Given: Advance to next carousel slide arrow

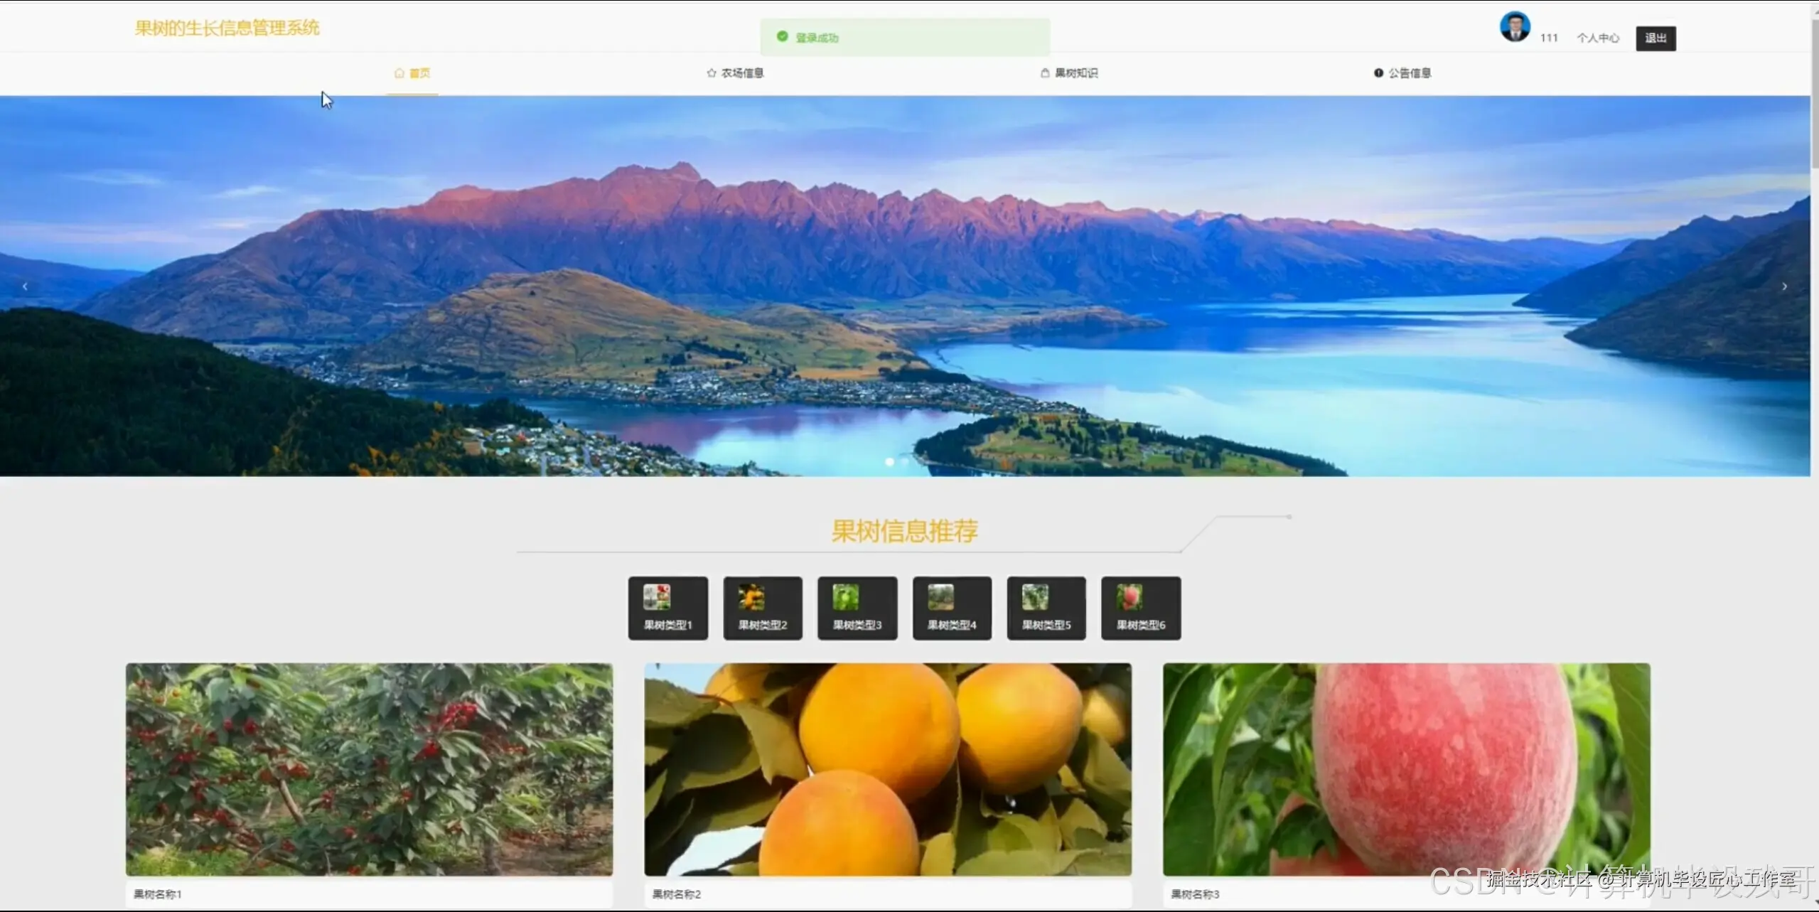Looking at the screenshot, I should pos(1784,286).
